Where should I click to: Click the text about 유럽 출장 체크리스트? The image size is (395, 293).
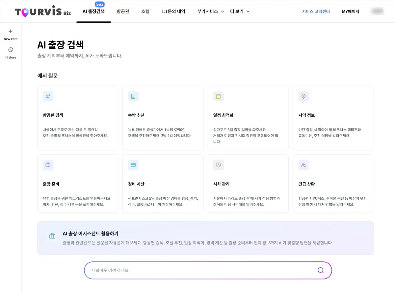pos(77,201)
